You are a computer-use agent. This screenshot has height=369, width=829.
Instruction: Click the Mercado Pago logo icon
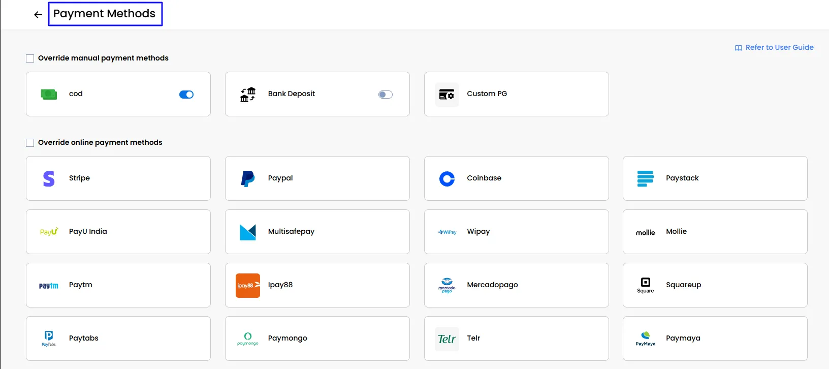coord(447,286)
